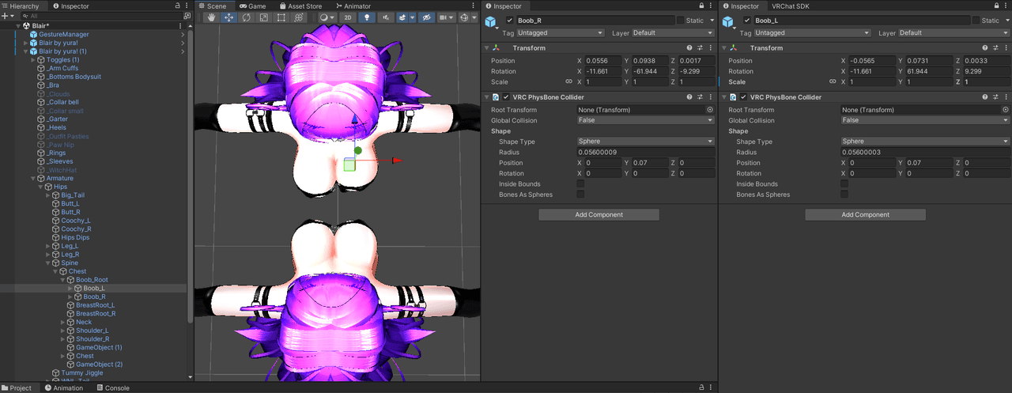Open the Asset Store tab
Viewport: 1012px width, 393px height.
[300, 6]
